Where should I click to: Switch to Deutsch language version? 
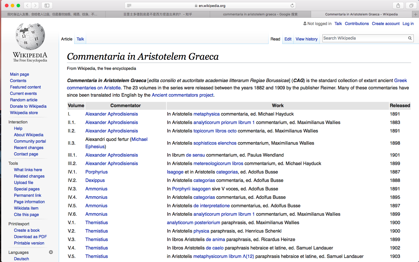click(22, 259)
